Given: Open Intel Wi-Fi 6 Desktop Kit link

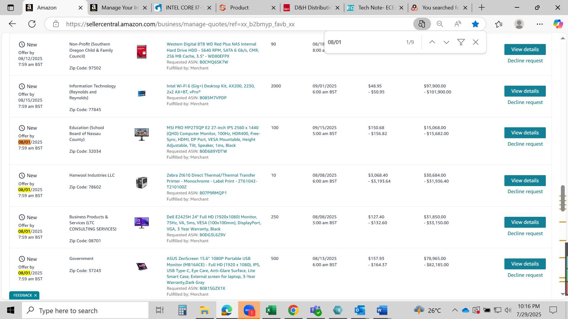Looking at the screenshot, I should pyautogui.click(x=211, y=89).
